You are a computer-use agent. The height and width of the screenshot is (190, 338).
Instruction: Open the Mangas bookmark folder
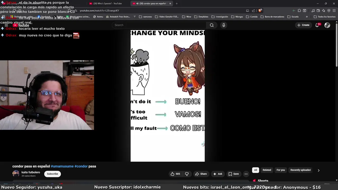237,17
